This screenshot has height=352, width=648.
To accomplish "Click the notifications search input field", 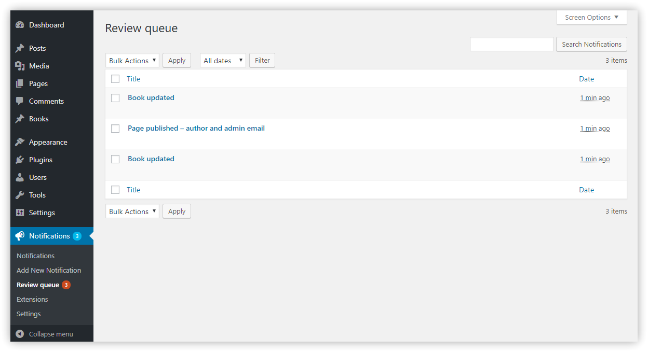I will pyautogui.click(x=512, y=44).
